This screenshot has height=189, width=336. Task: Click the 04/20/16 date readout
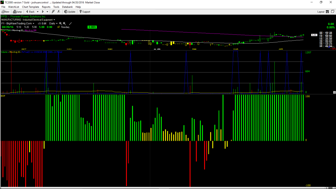tap(8, 27)
